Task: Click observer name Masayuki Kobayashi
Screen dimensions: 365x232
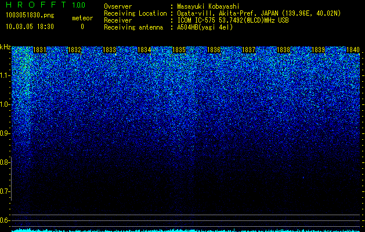Action: [208, 6]
